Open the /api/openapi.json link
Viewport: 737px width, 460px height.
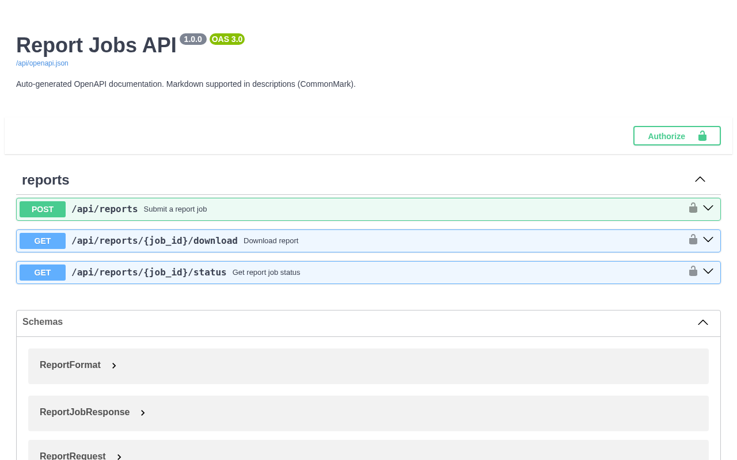[42, 63]
